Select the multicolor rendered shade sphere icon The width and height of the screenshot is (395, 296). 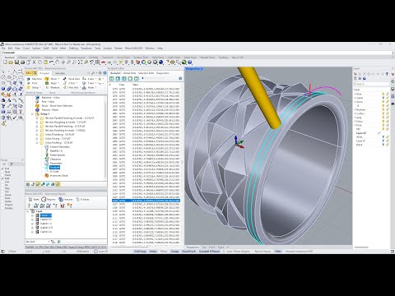pyautogui.click(x=143, y=62)
